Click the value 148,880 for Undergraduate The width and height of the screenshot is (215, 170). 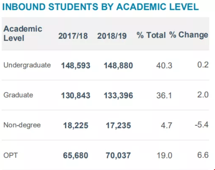118,65
